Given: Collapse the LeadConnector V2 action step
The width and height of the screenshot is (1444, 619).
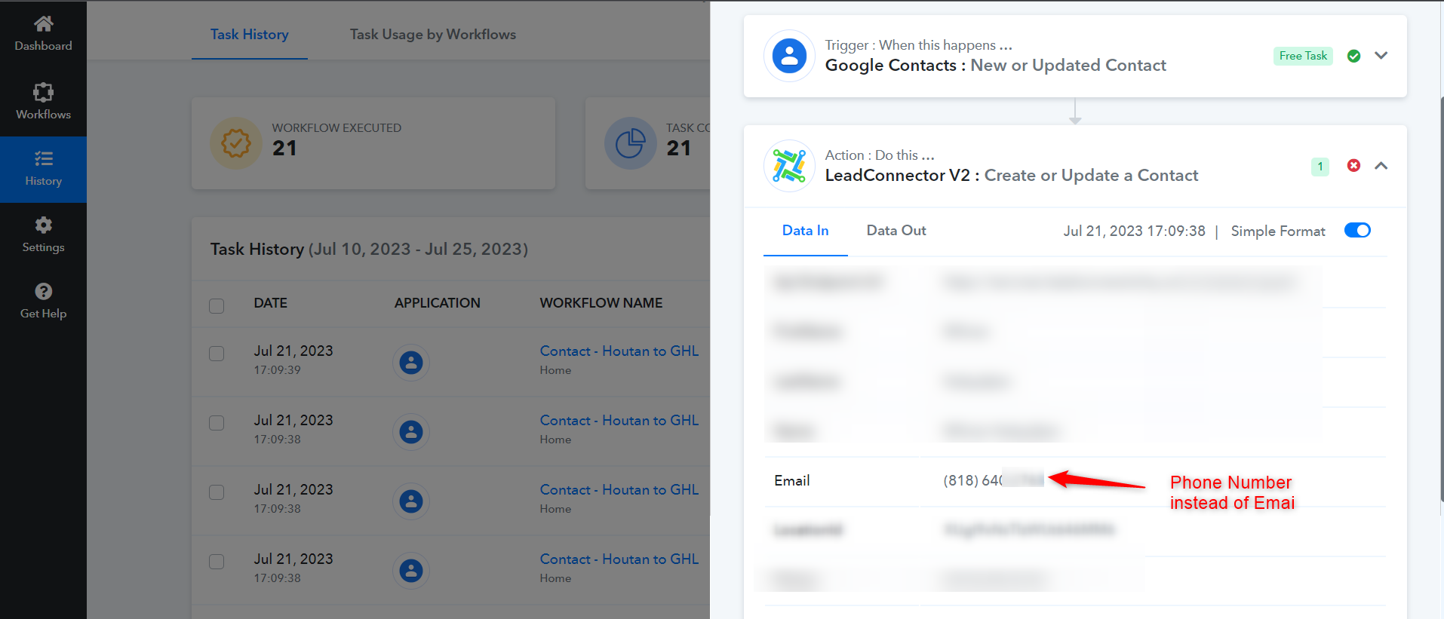Looking at the screenshot, I should tap(1381, 166).
